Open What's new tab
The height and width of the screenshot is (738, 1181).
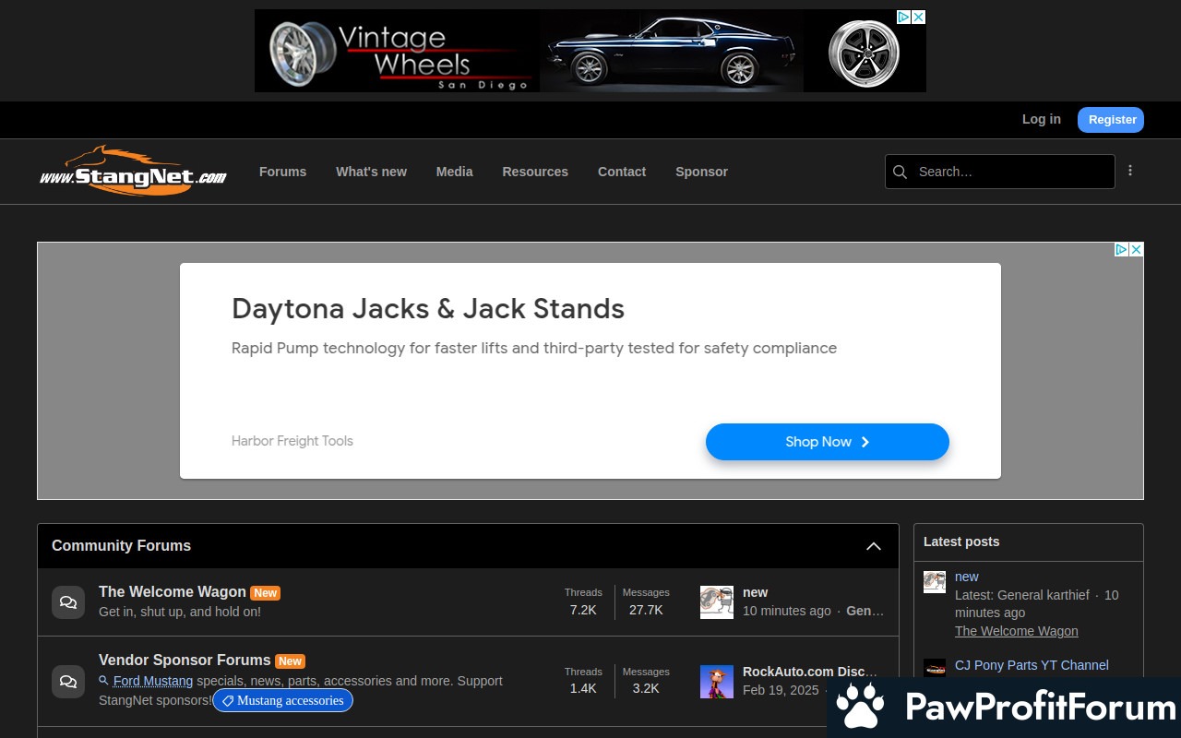coord(371,172)
